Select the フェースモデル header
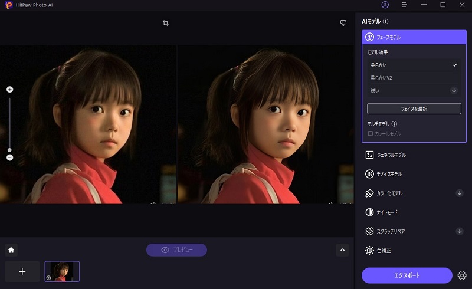This screenshot has width=472, height=289. tap(414, 37)
